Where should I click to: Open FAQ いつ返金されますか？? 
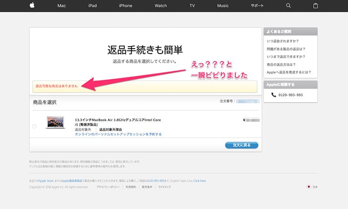pos(282,41)
